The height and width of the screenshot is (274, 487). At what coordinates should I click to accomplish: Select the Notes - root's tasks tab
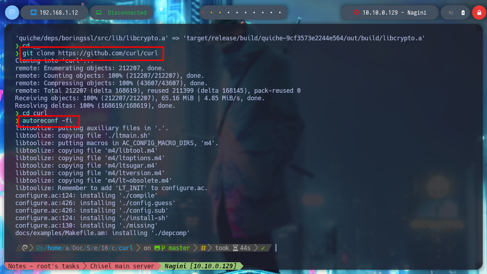(x=43, y=266)
